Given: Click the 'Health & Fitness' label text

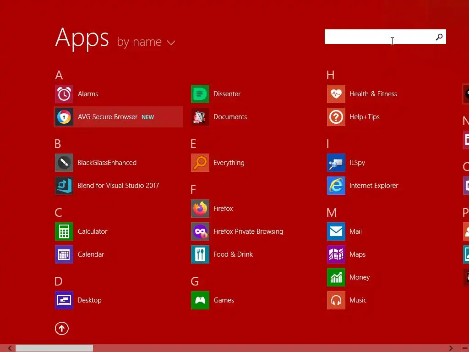Looking at the screenshot, I should click(373, 94).
